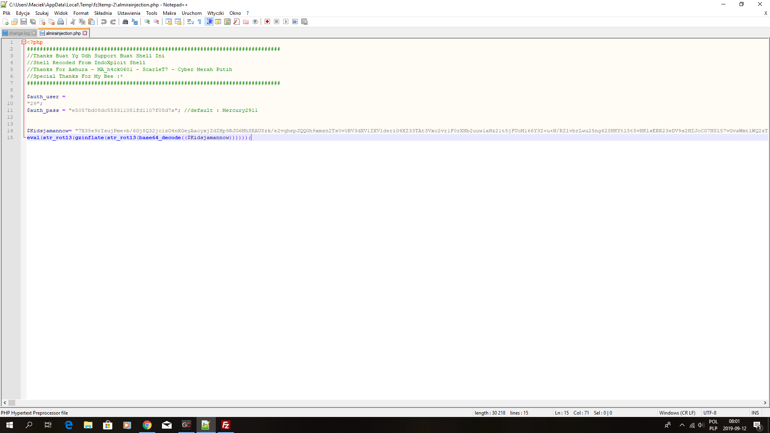The image size is (770, 433).
Task: Open FileZilla from the taskbar
Action: [225, 425]
